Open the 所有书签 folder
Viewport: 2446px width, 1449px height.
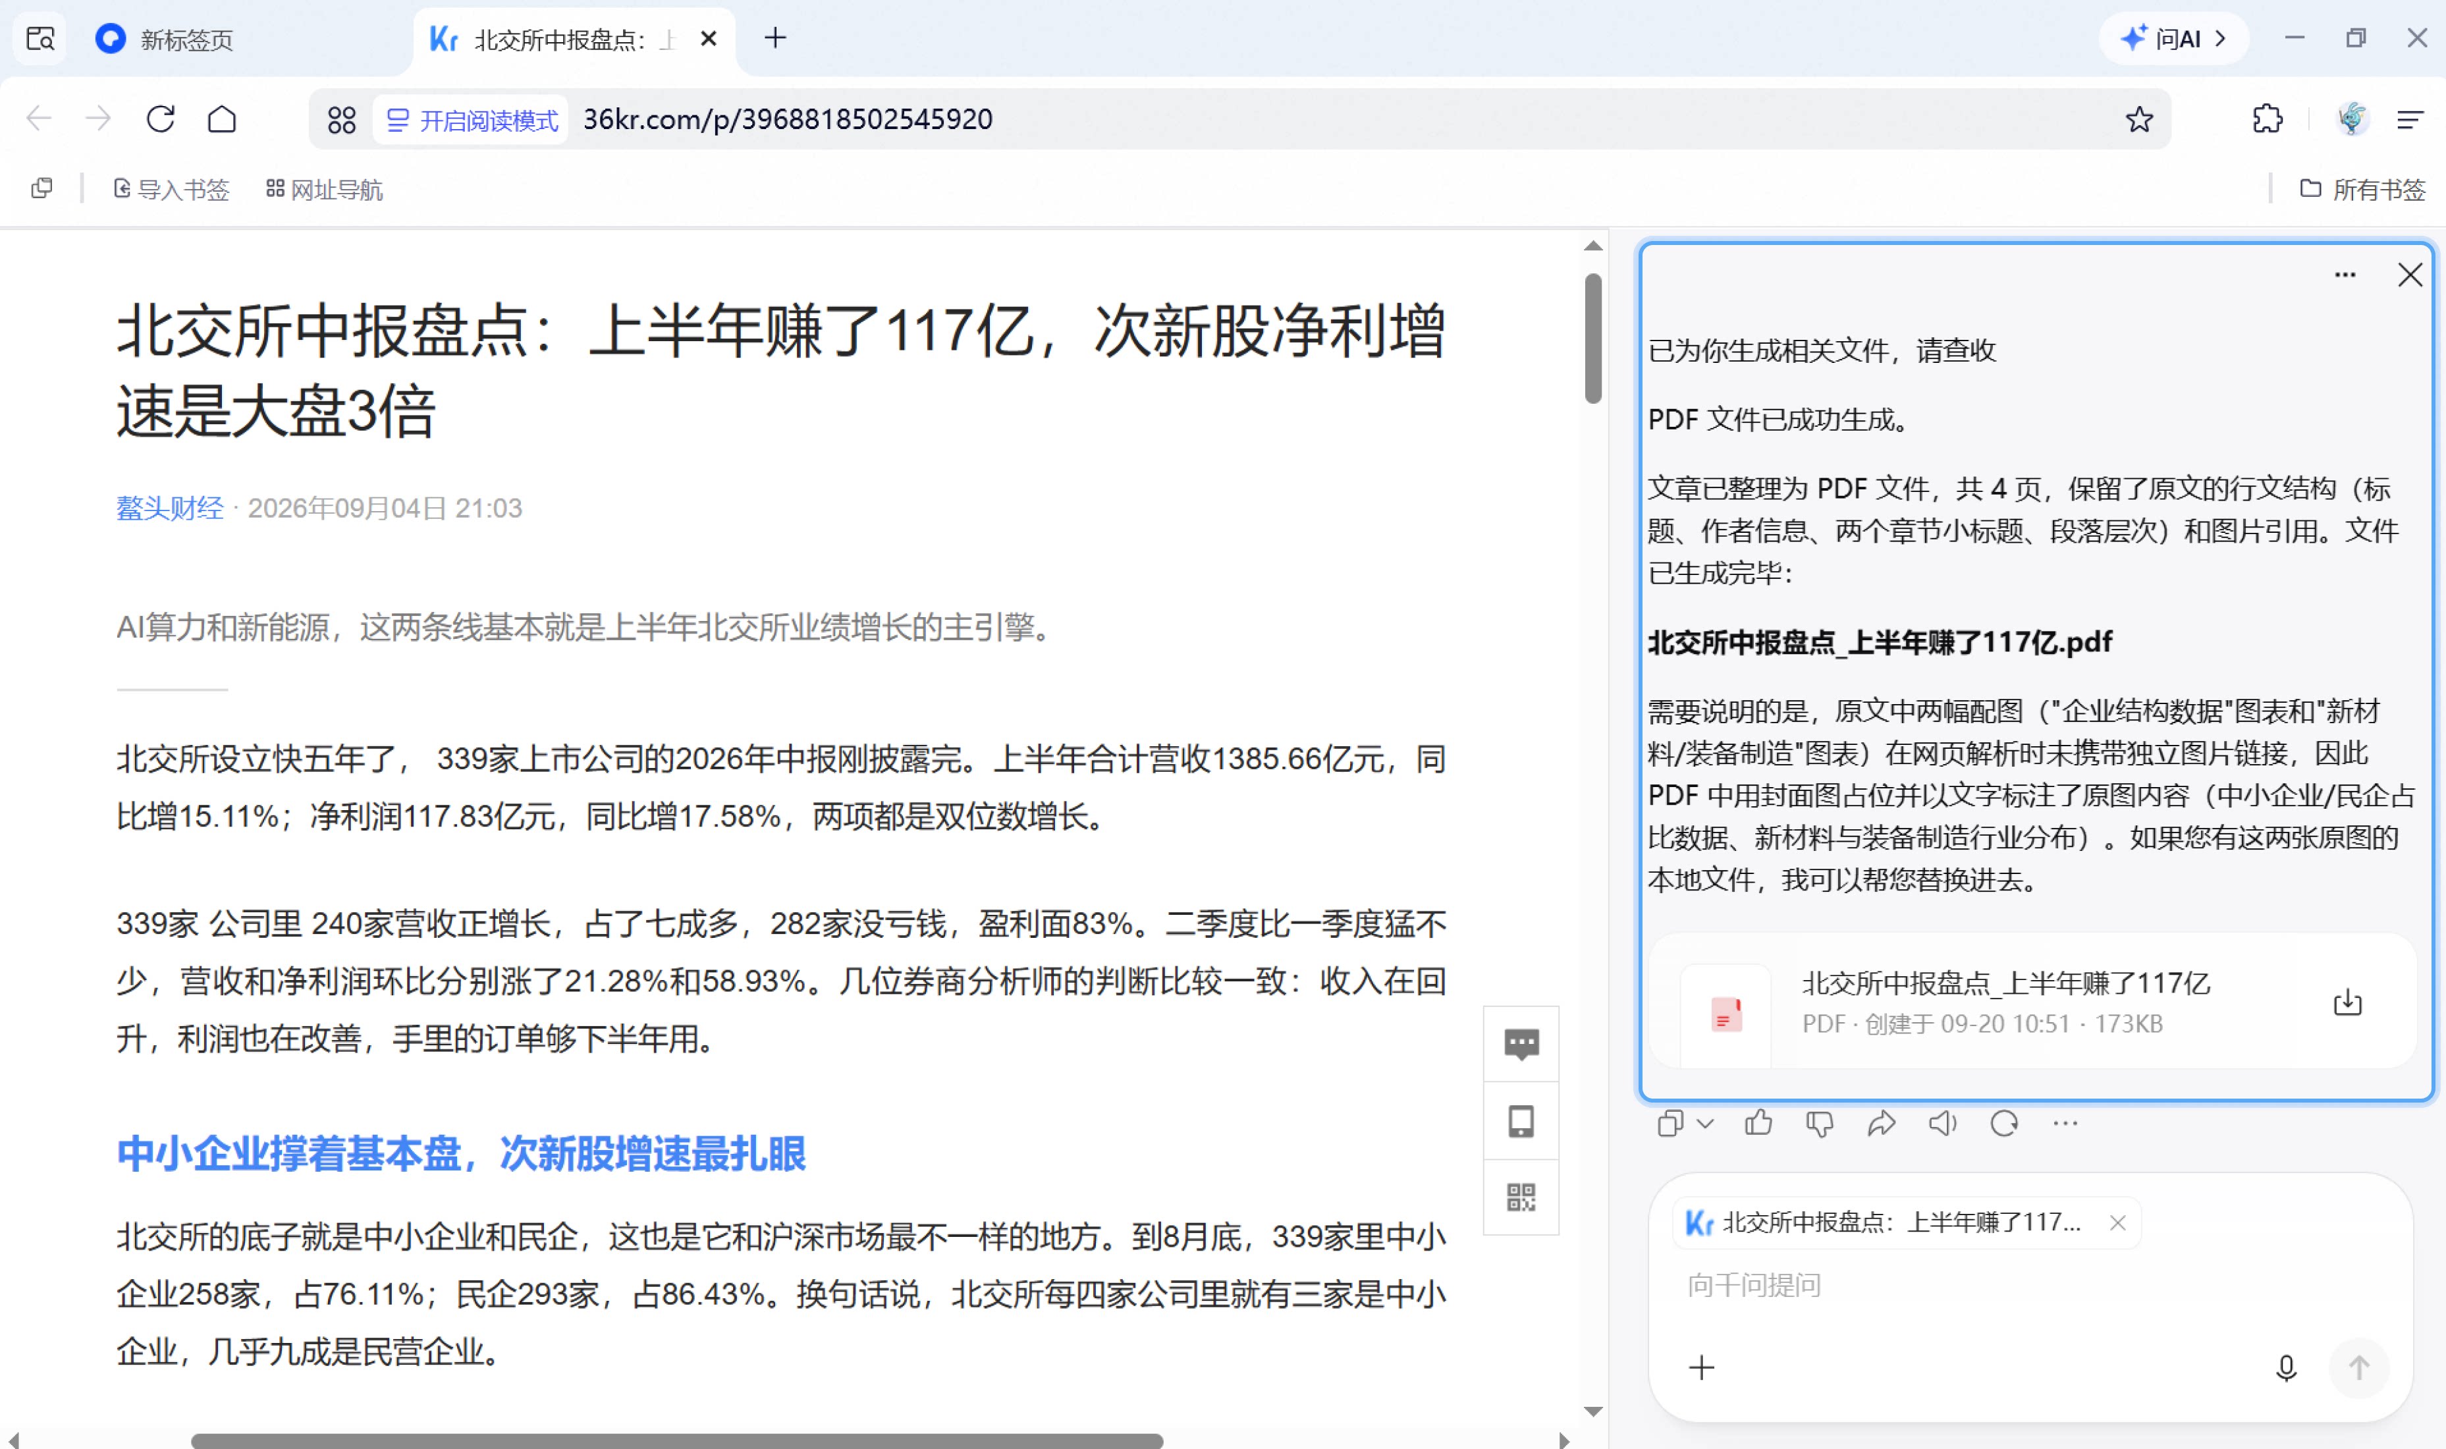click(x=2362, y=190)
